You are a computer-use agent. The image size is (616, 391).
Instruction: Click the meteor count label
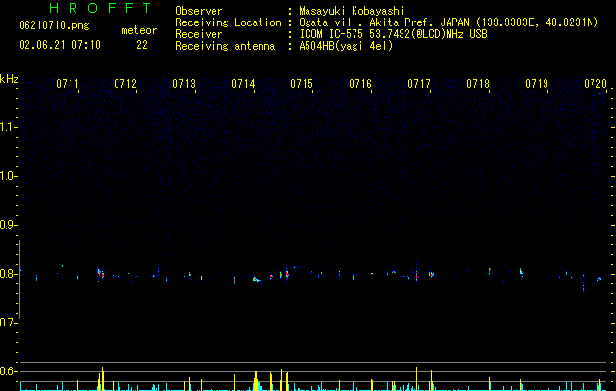coord(139,30)
